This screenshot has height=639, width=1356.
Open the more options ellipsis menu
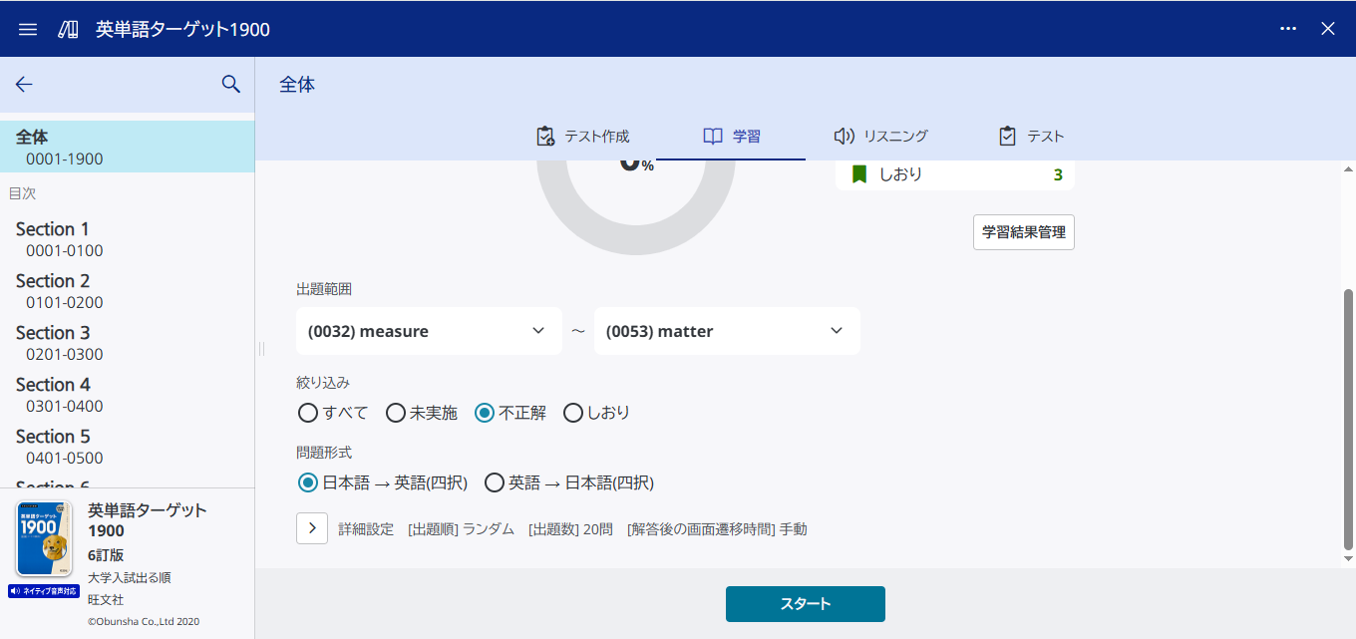(x=1288, y=28)
